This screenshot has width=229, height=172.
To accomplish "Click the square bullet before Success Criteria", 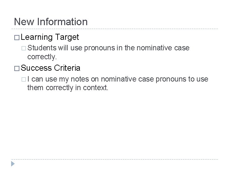I will coord(17,68).
